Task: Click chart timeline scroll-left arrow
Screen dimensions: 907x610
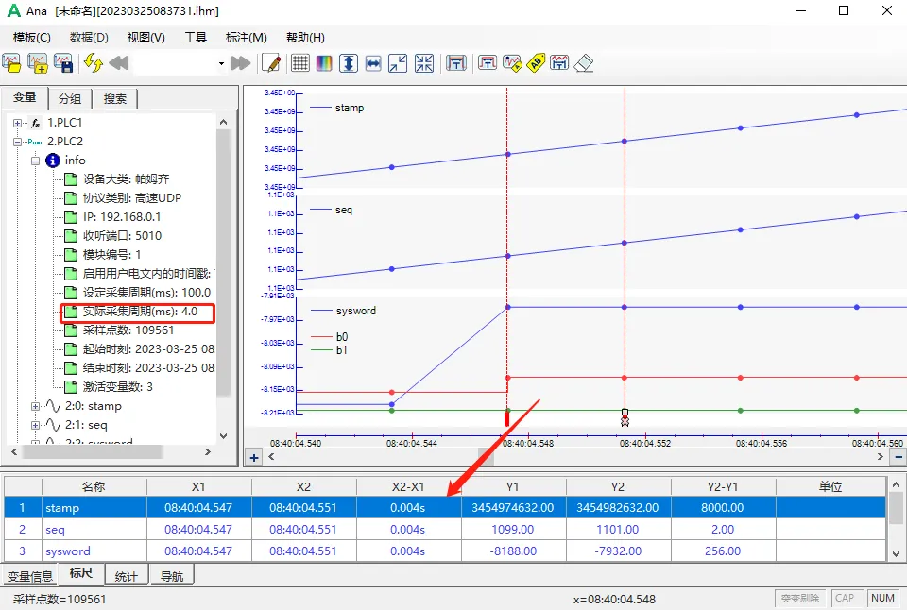Action: (271, 457)
